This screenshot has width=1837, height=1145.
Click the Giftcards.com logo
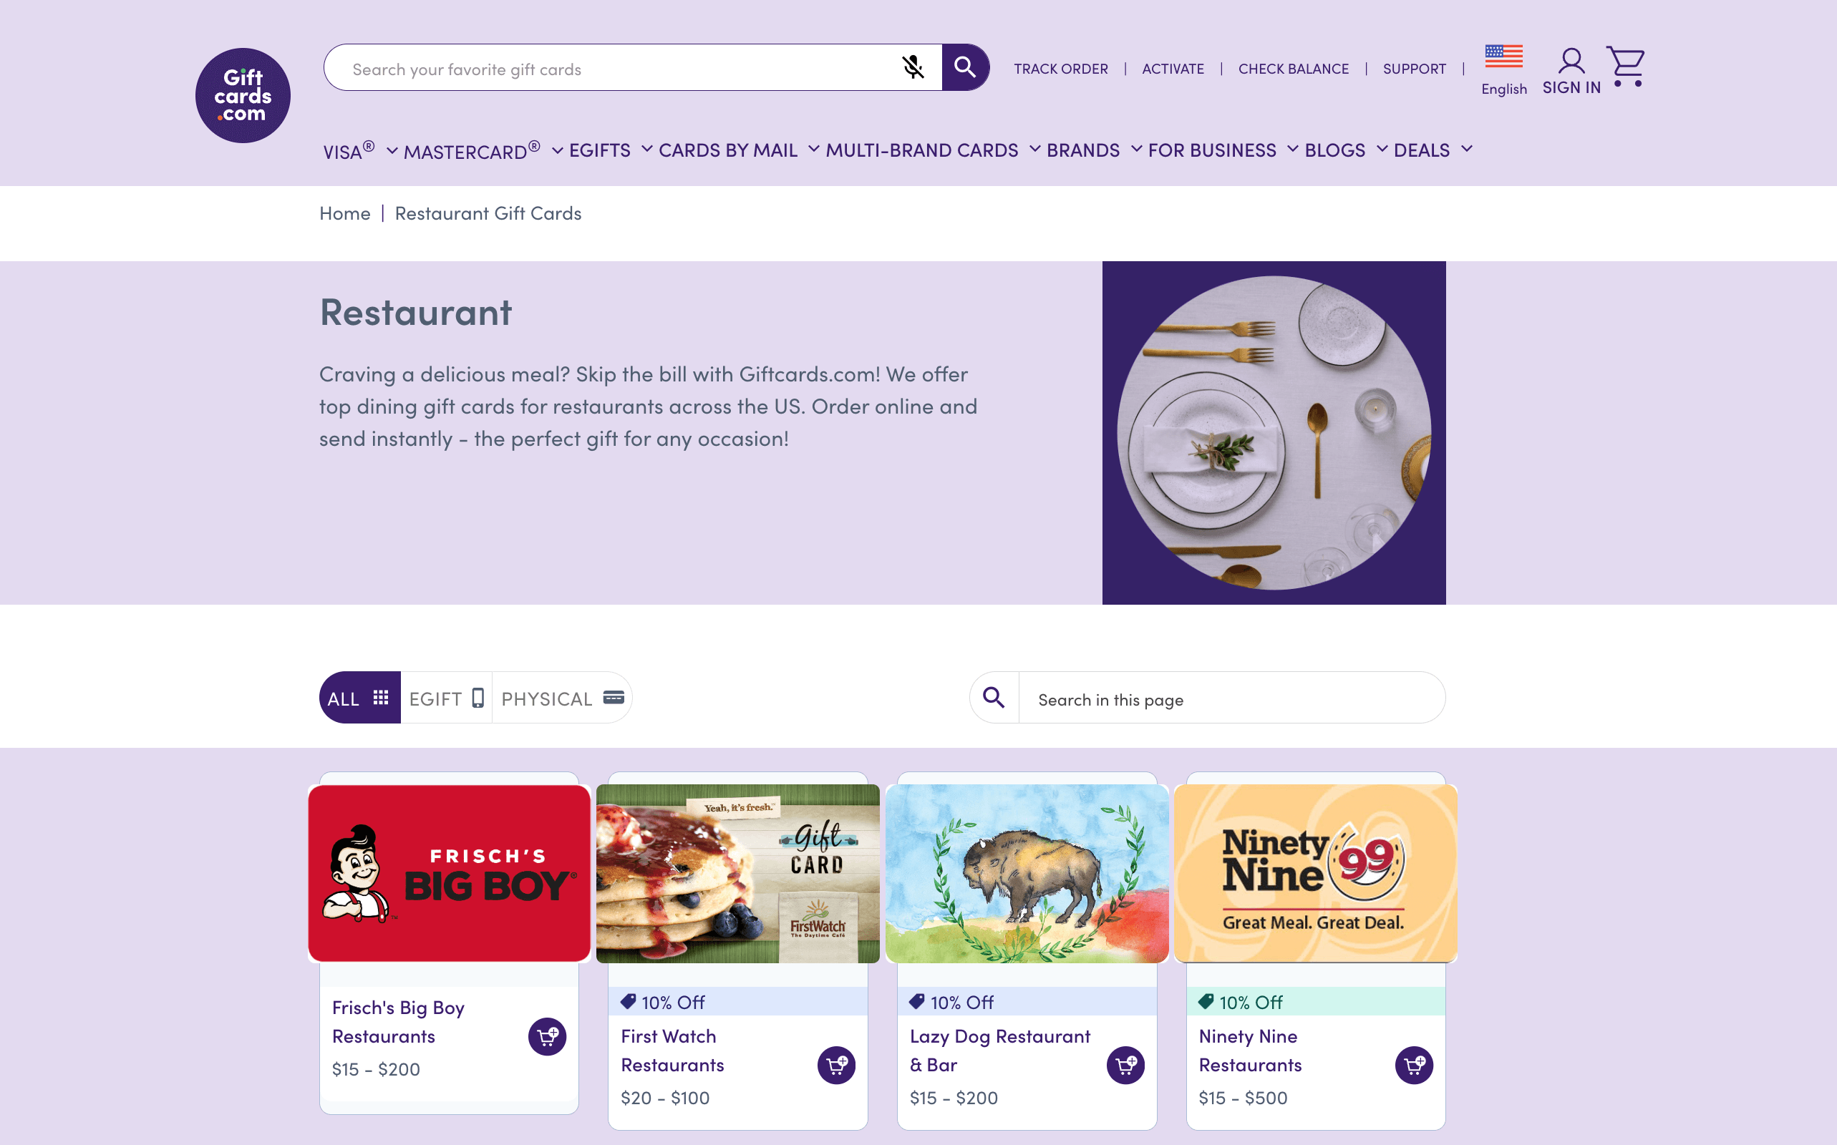[243, 95]
